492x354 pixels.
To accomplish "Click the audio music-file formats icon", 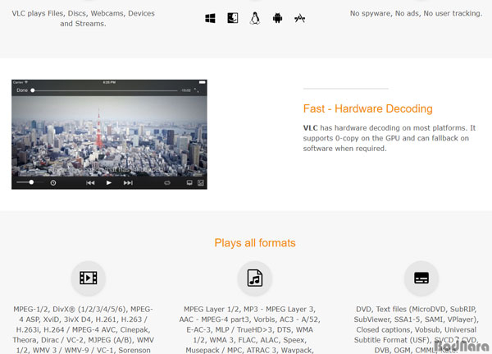I will pos(255,278).
